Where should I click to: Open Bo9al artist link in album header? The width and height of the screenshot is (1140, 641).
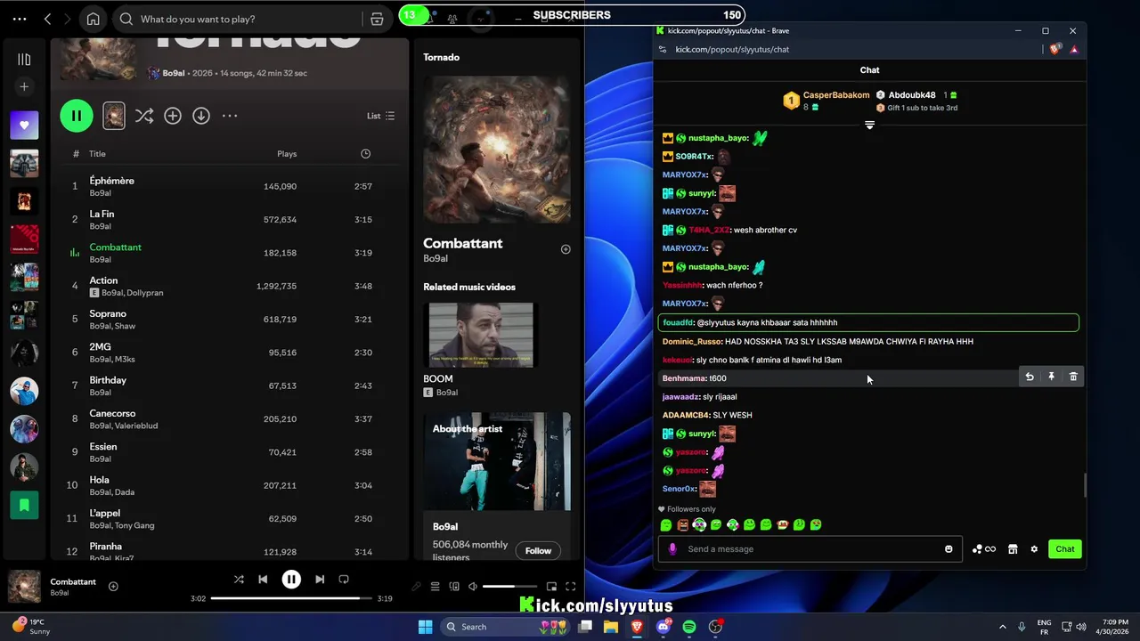pyautogui.click(x=174, y=73)
